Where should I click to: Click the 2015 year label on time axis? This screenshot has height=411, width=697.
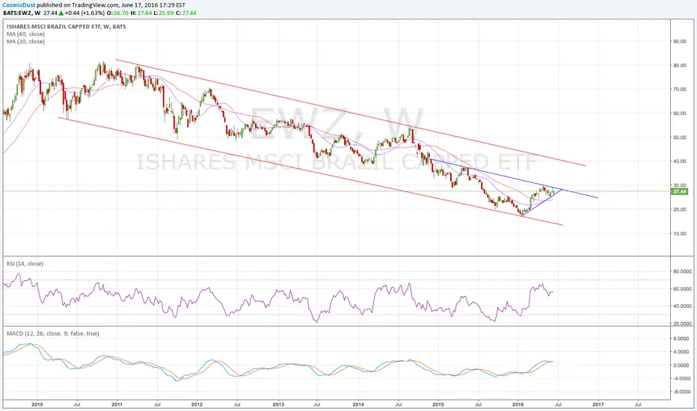point(438,405)
